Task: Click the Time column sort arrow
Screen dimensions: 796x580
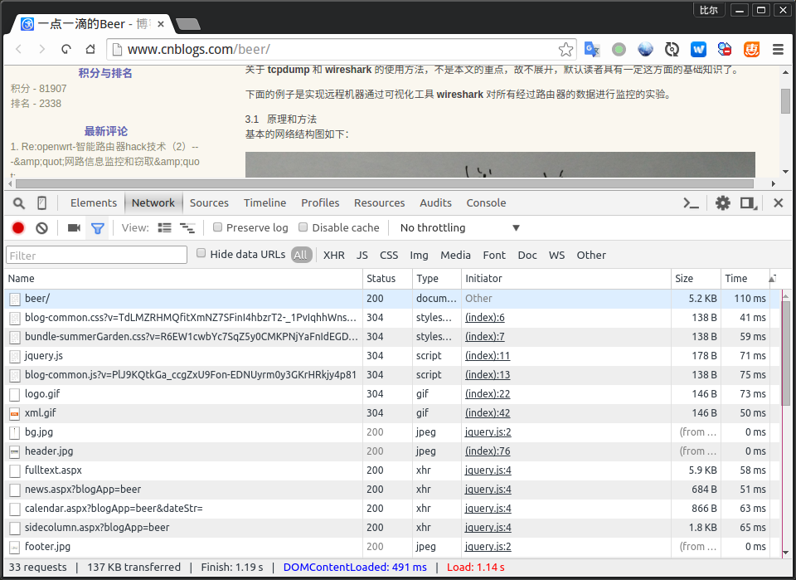Action: pos(772,278)
